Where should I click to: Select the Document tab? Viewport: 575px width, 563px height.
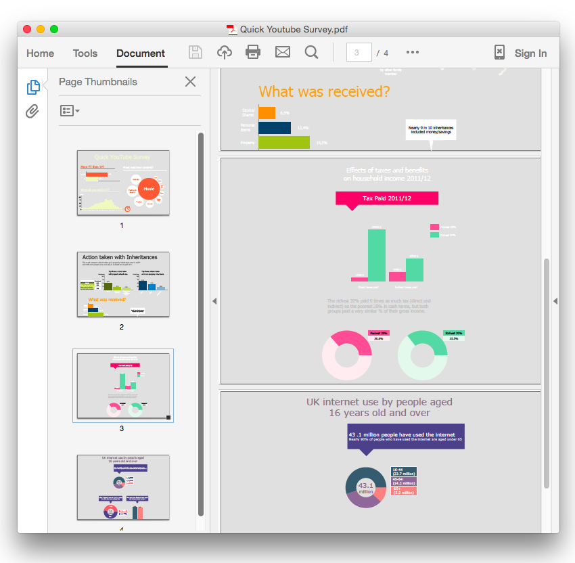click(141, 53)
